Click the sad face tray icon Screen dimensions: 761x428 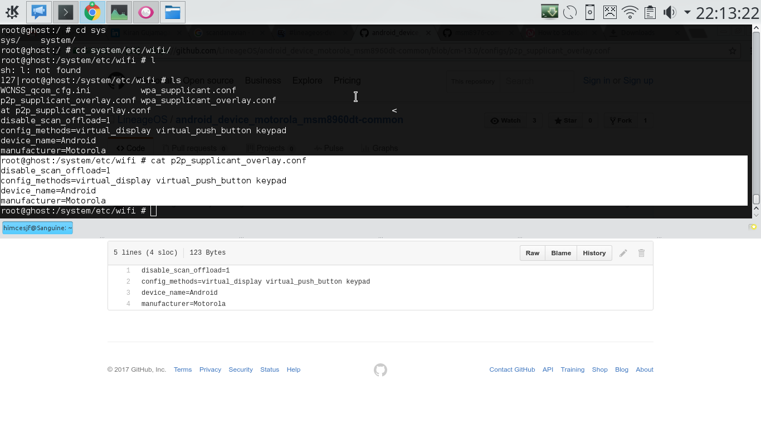point(610,12)
